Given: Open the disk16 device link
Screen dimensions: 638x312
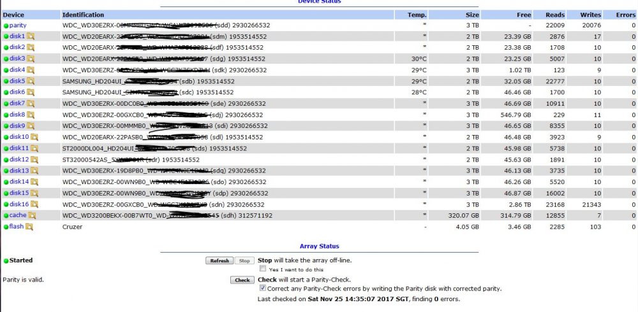Looking at the screenshot, I should click(19, 204).
